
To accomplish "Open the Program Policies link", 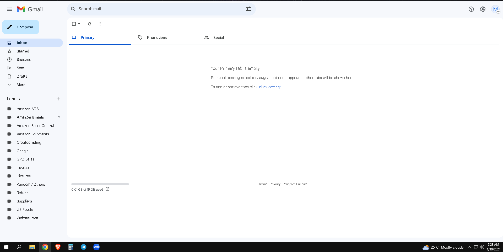I will [x=295, y=184].
